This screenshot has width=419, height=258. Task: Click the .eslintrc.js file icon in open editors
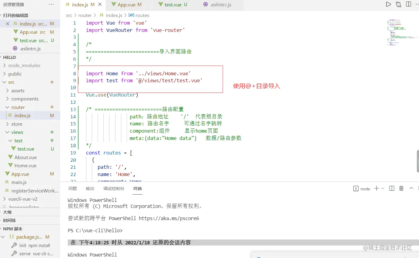click(15, 49)
